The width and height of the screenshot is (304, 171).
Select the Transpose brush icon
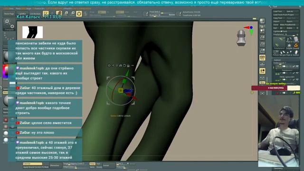click(x=9, y=24)
